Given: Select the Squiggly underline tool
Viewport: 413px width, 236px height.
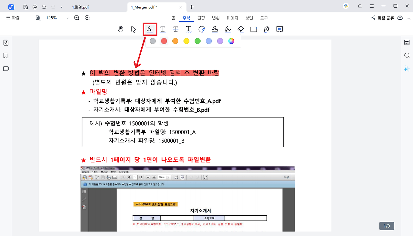Looking at the screenshot, I should click(x=189, y=29).
